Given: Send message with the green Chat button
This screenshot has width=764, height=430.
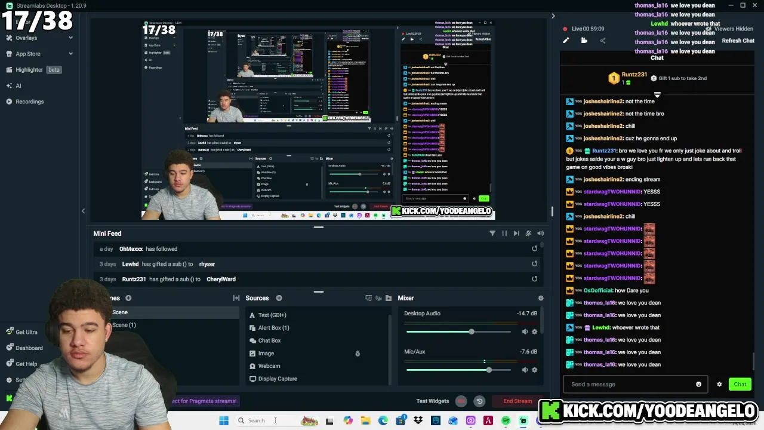Looking at the screenshot, I should [740, 384].
